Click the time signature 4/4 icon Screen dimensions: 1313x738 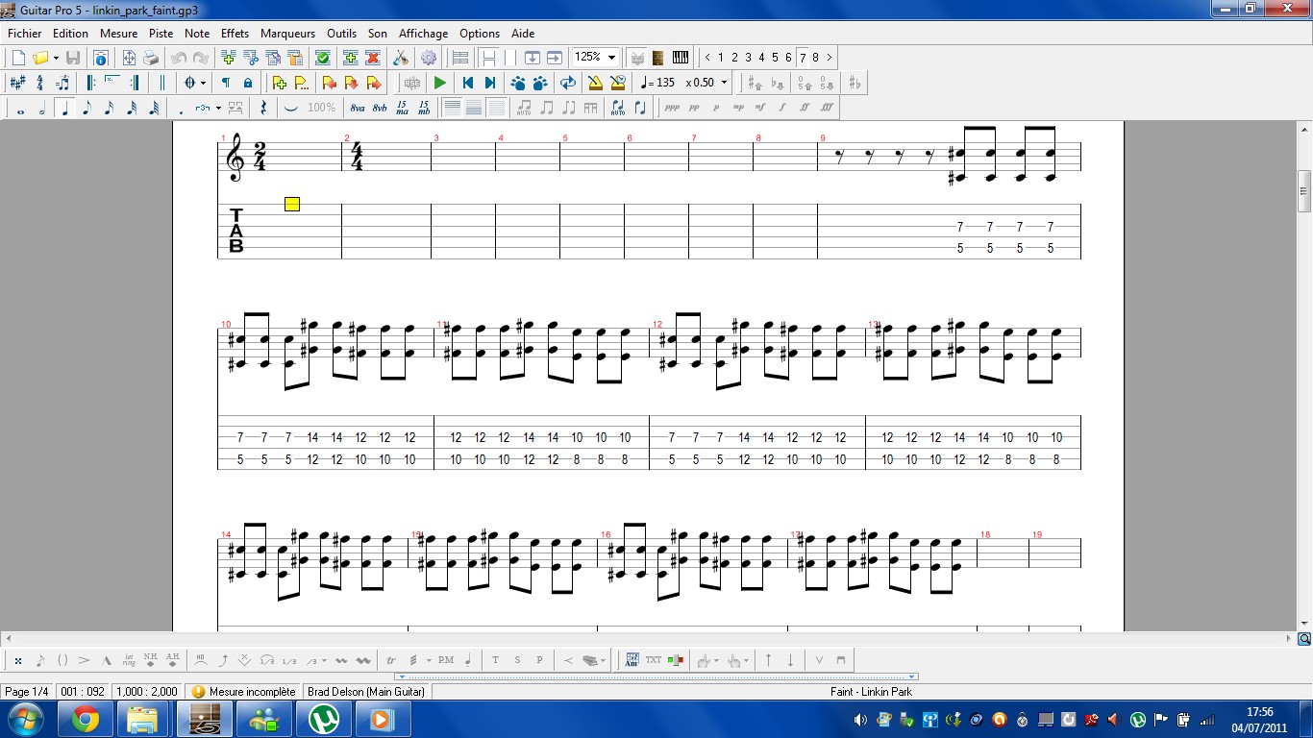click(x=40, y=83)
